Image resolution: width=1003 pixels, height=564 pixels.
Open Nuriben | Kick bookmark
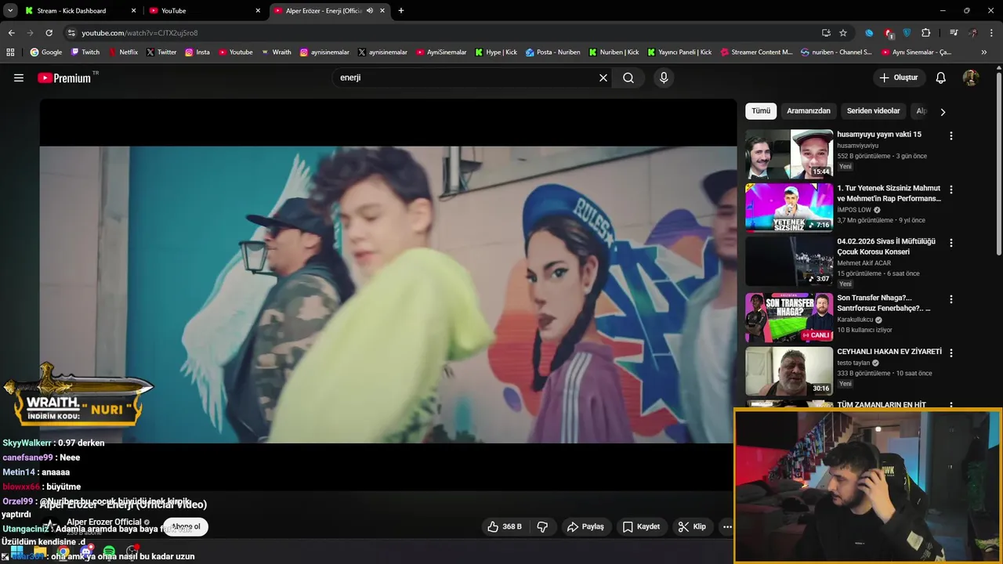point(614,52)
